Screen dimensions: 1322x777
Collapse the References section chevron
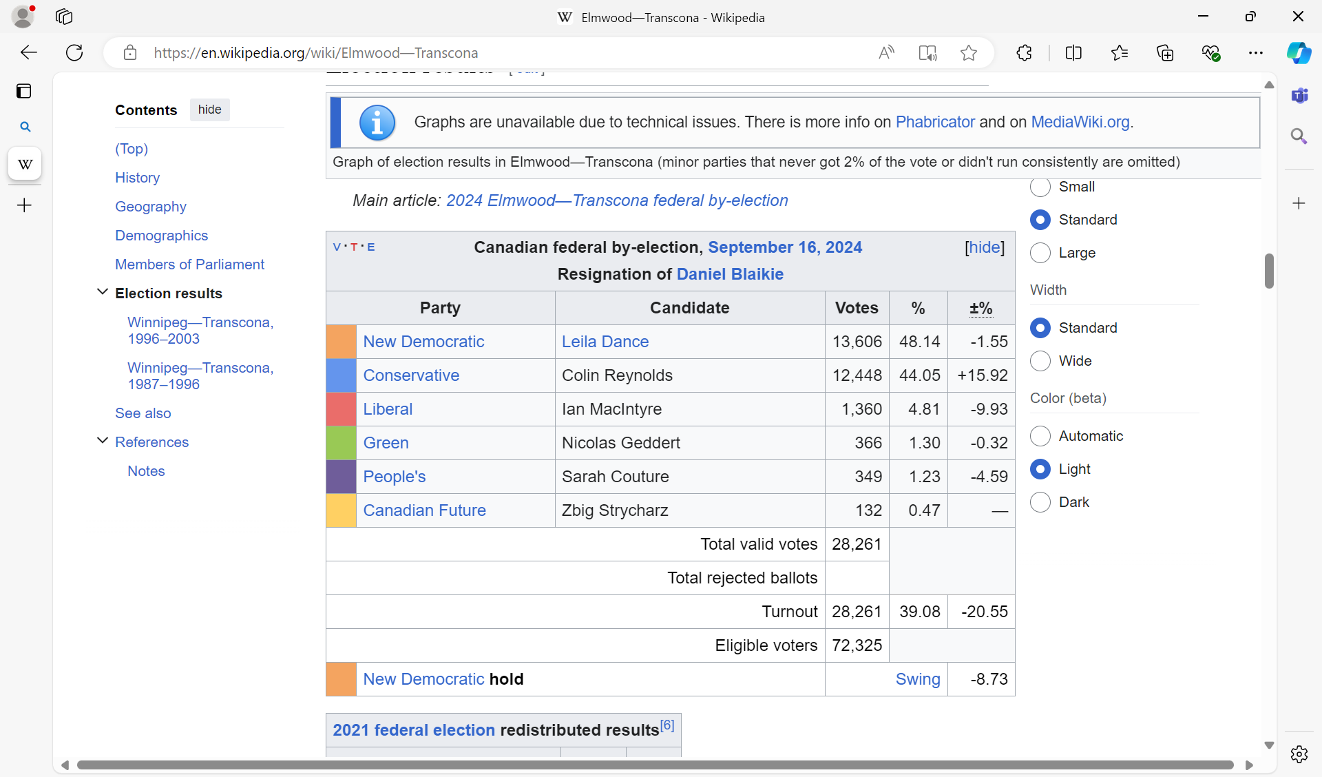click(103, 441)
